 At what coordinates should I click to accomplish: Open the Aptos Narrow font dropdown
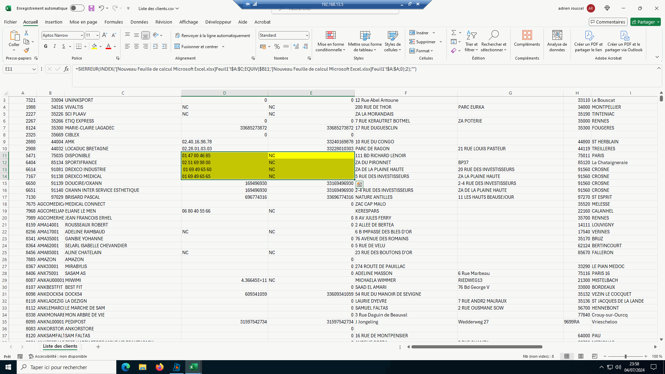[82, 35]
